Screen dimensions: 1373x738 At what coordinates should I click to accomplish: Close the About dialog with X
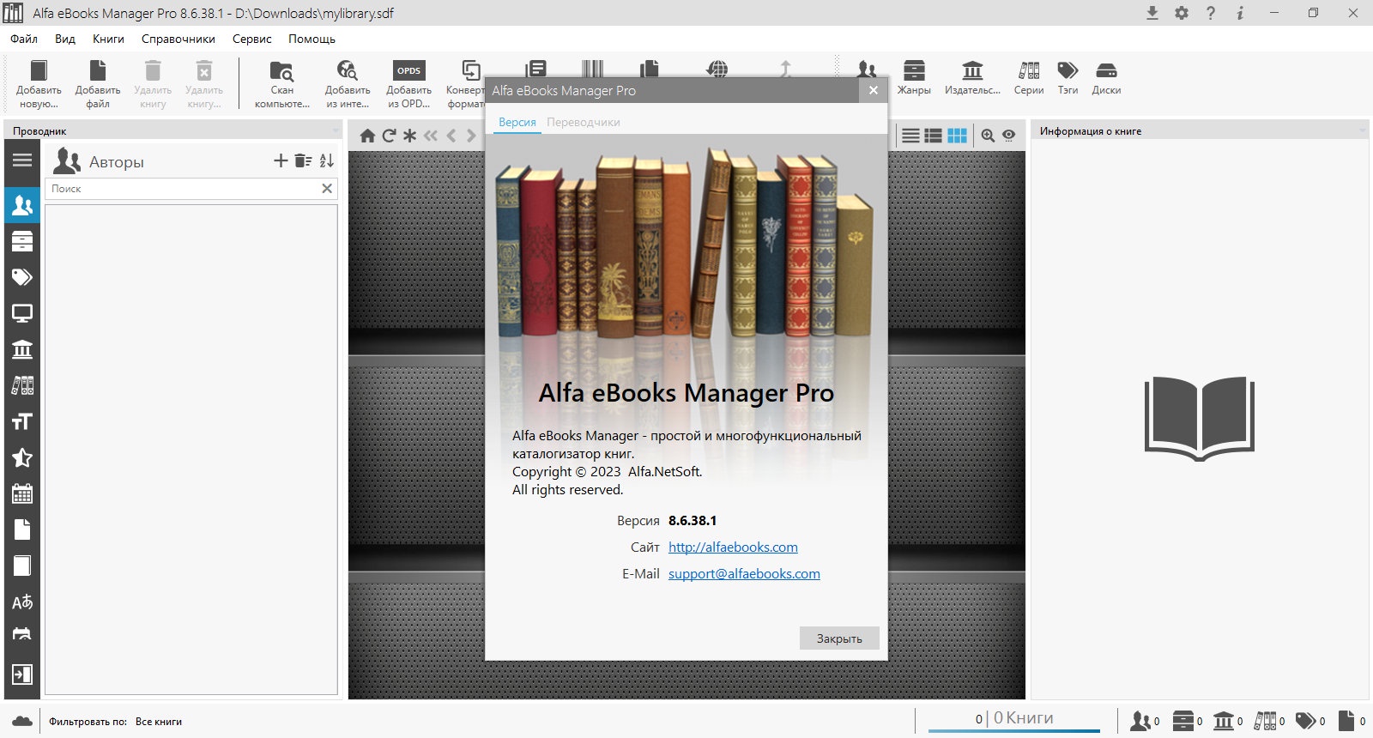[873, 90]
